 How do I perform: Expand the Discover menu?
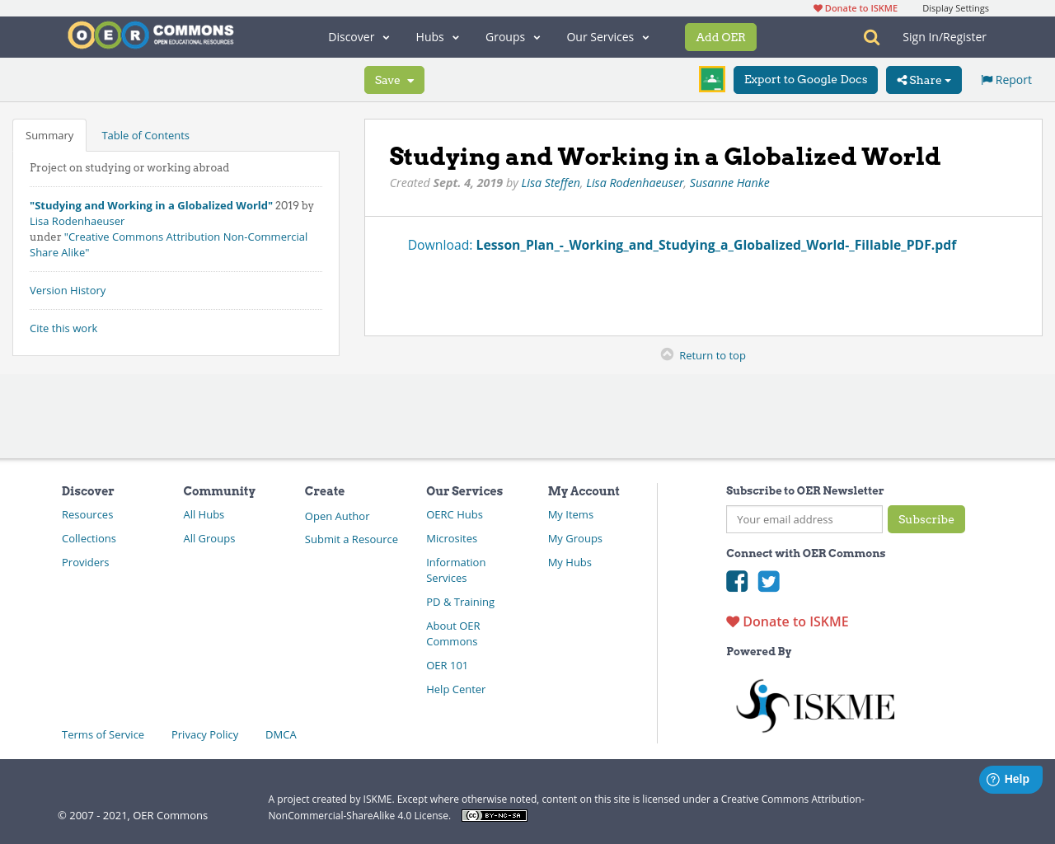click(x=358, y=37)
